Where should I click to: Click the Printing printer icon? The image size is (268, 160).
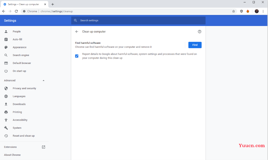(6, 112)
